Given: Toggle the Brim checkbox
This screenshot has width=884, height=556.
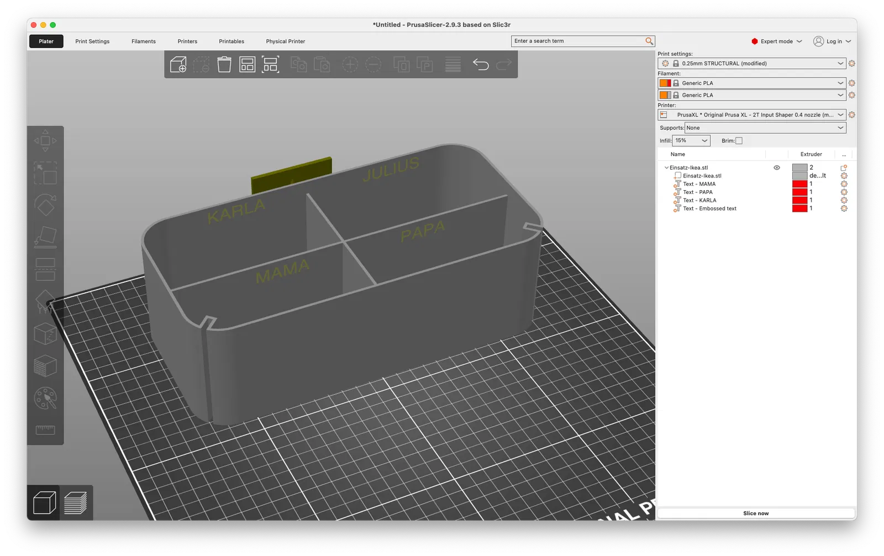Looking at the screenshot, I should (739, 141).
